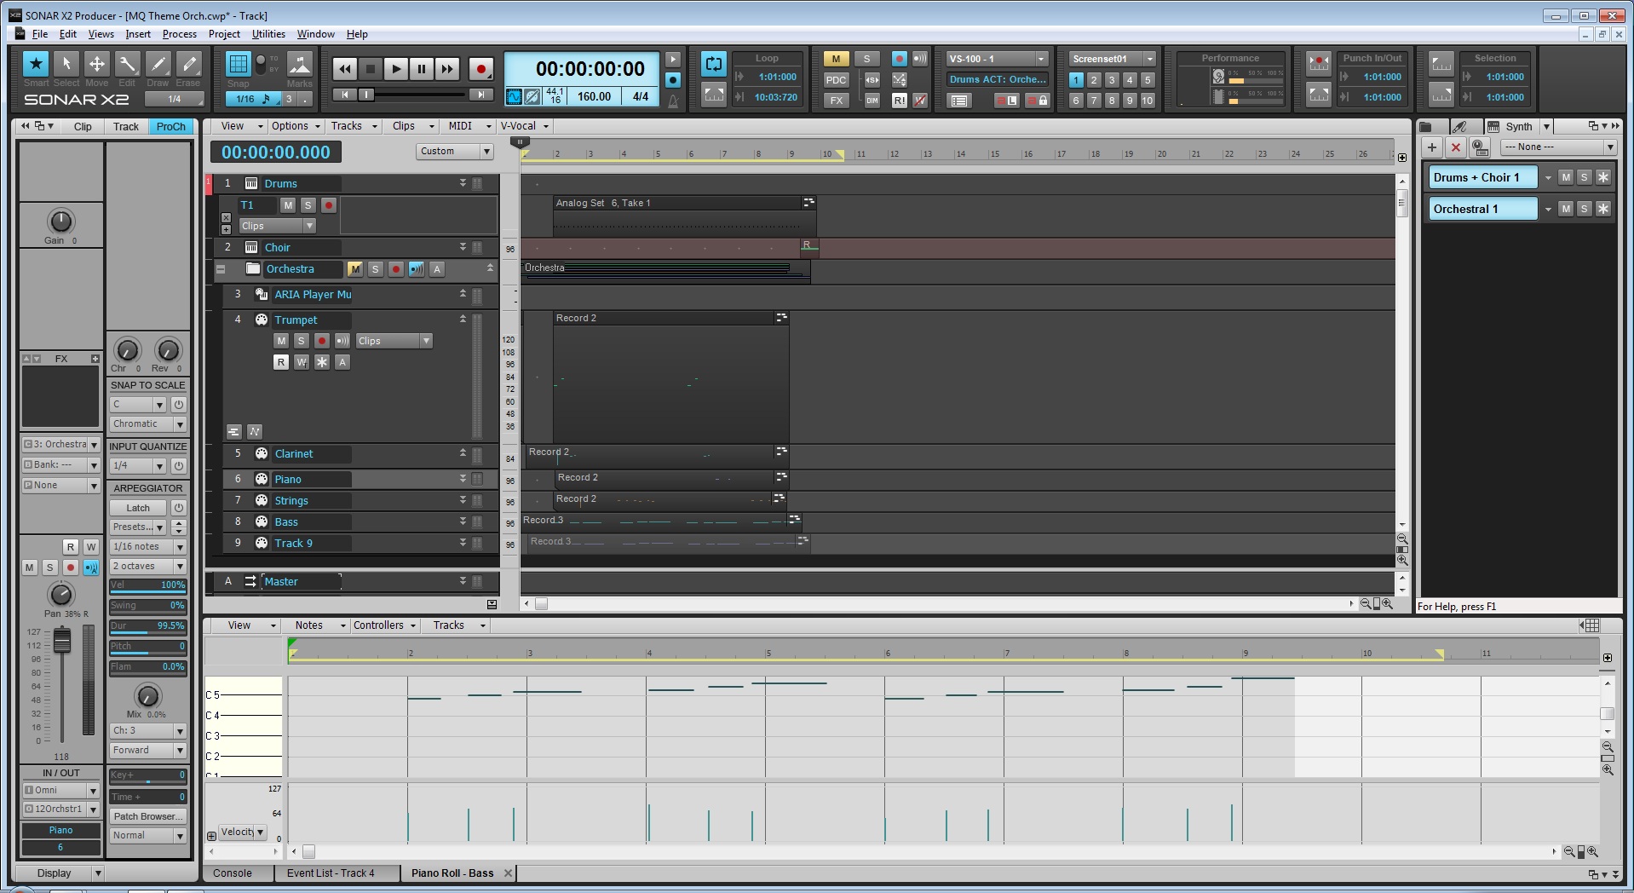Click the arpeggiator Latch button
This screenshot has width=1634, height=893.
[x=138, y=508]
